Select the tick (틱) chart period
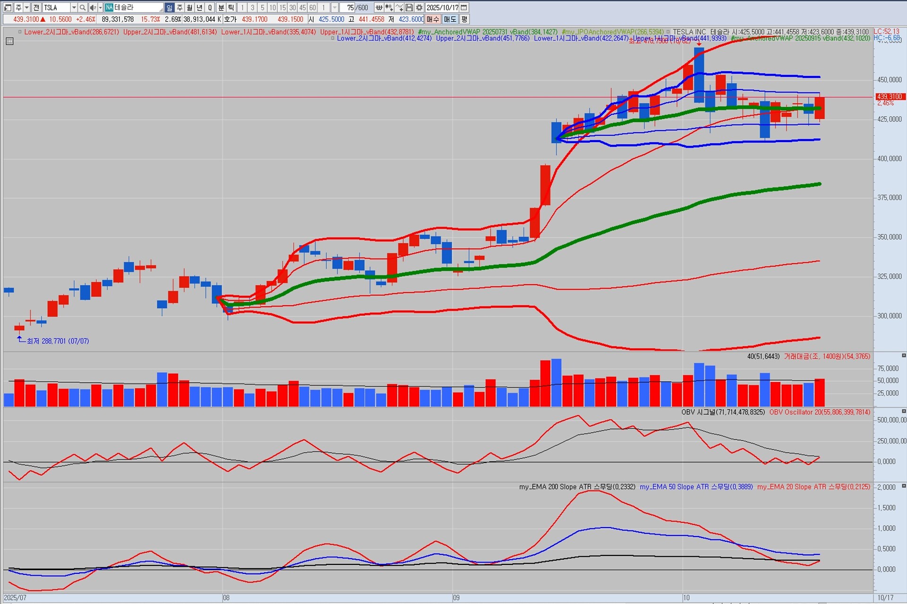Image resolution: width=907 pixels, height=604 pixels. tap(231, 8)
